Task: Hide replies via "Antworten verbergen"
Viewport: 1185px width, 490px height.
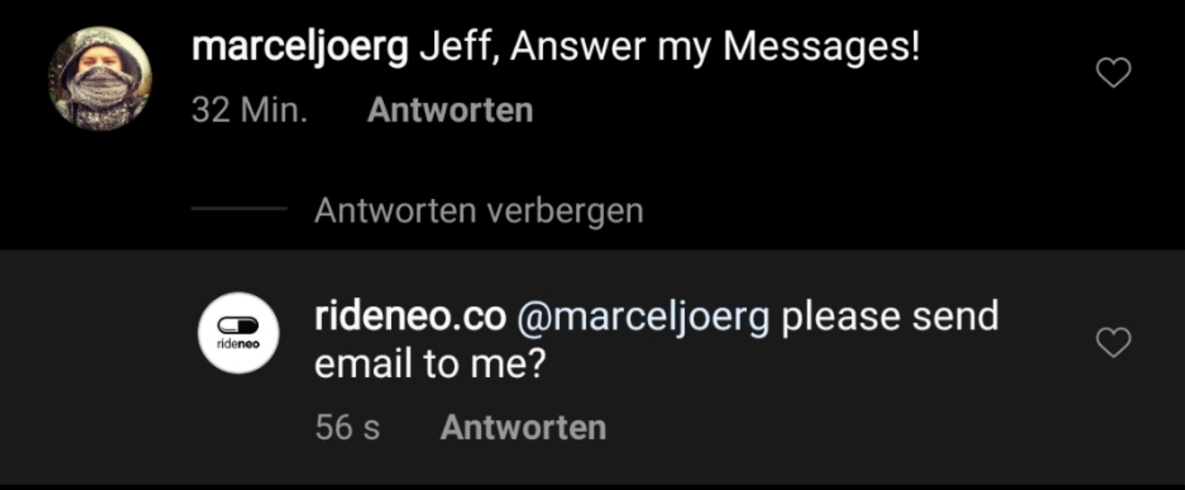Action: point(479,211)
